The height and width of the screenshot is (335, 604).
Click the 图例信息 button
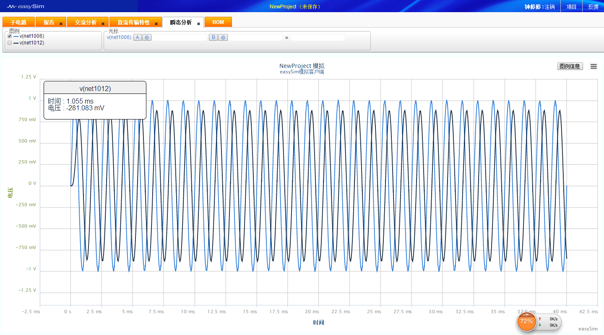(x=570, y=66)
